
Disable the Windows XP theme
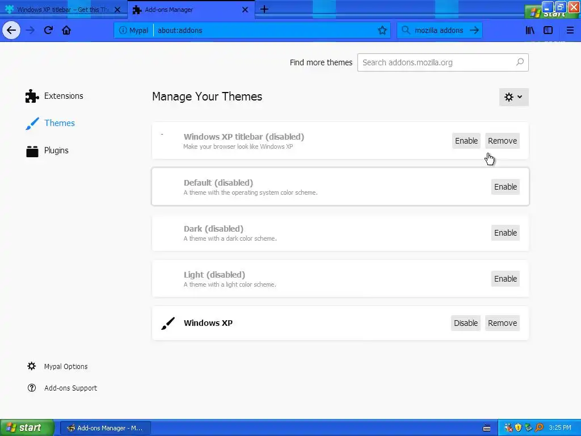(466, 323)
